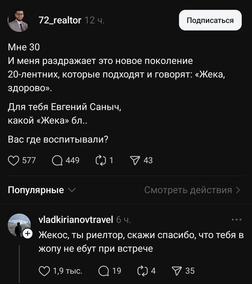This screenshot has width=252, height=284.
Task: Click the Подписаться button
Action: pyautogui.click(x=210, y=20)
